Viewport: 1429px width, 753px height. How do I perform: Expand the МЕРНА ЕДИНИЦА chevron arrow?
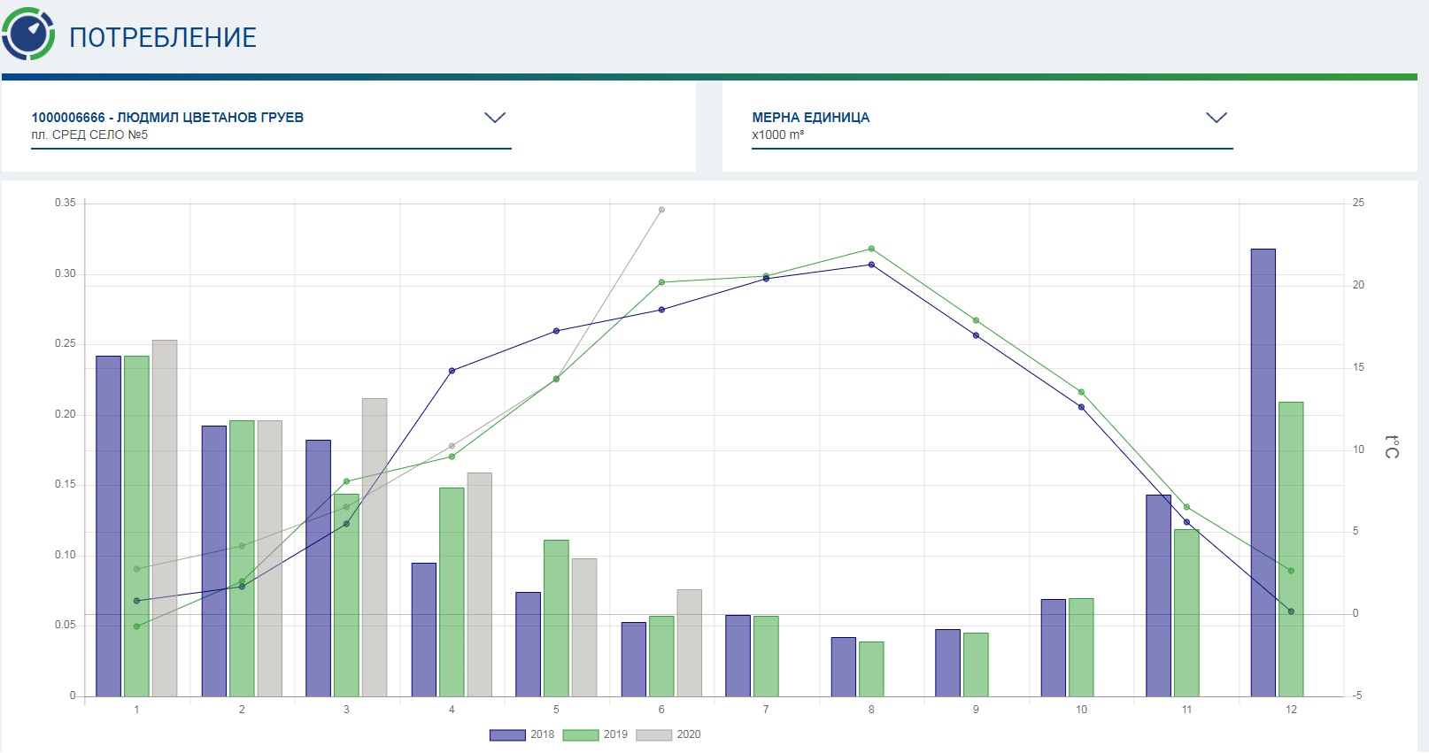click(1217, 118)
